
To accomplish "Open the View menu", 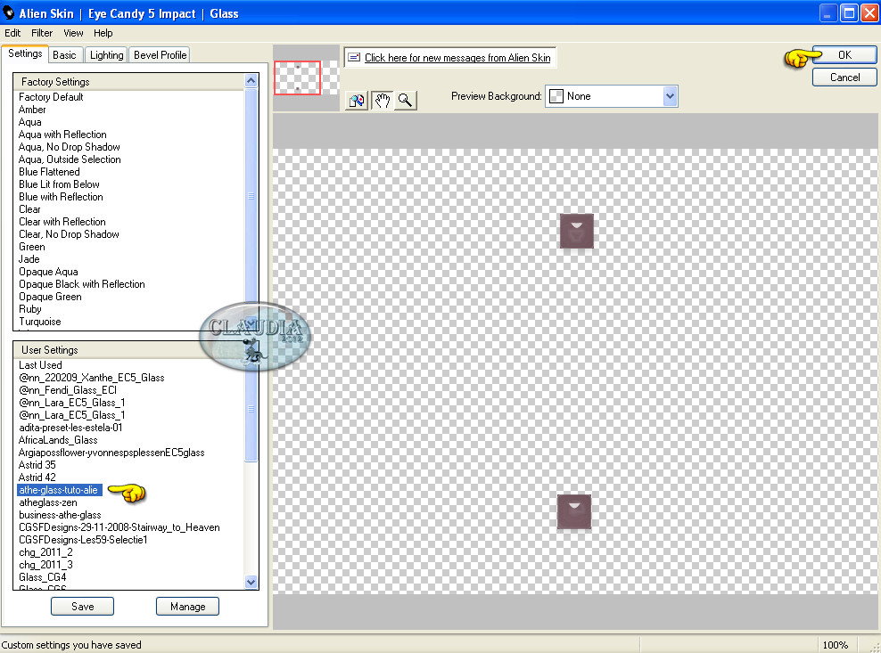I will [x=73, y=33].
